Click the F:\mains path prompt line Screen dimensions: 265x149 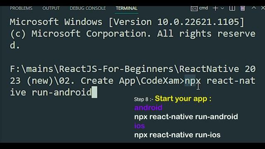point(132,69)
